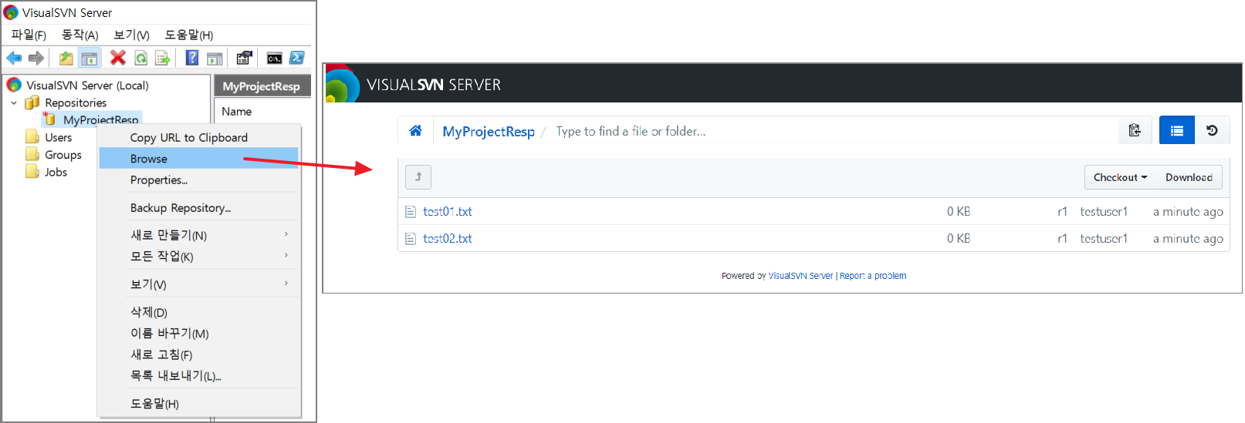Click the red X delete icon

click(x=118, y=58)
